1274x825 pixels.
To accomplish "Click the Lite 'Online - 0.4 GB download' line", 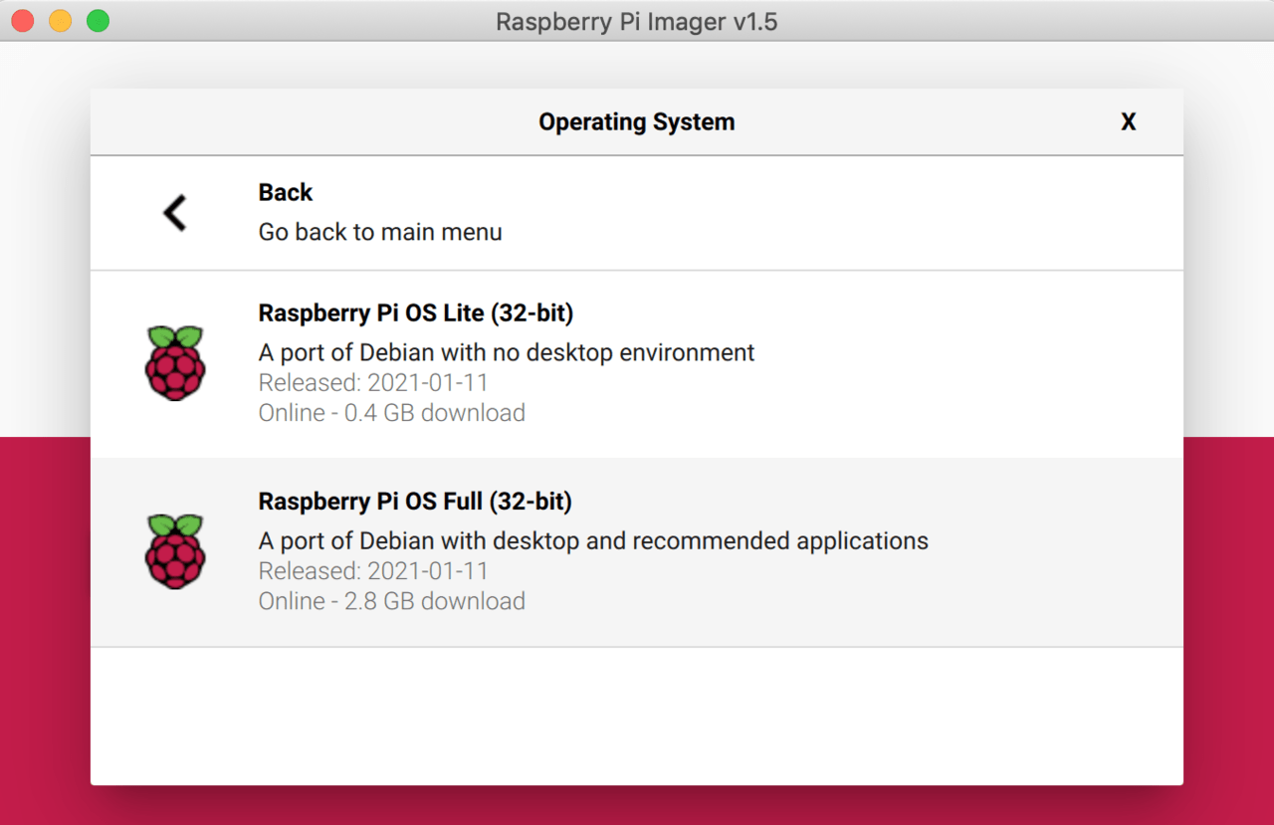I will [x=391, y=413].
